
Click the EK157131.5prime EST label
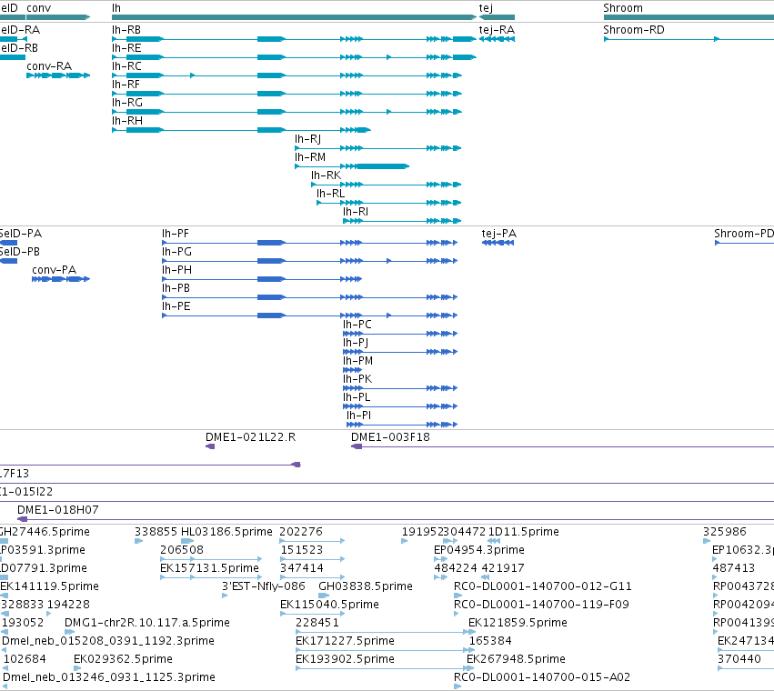coord(209,568)
